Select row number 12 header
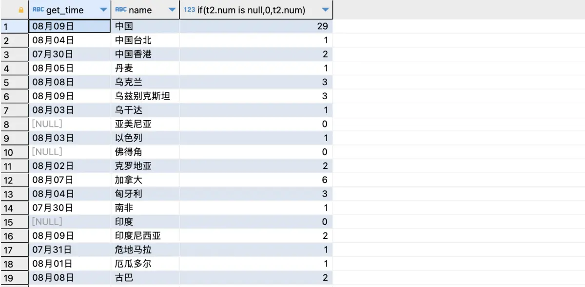This screenshot has width=585, height=287. [14, 180]
